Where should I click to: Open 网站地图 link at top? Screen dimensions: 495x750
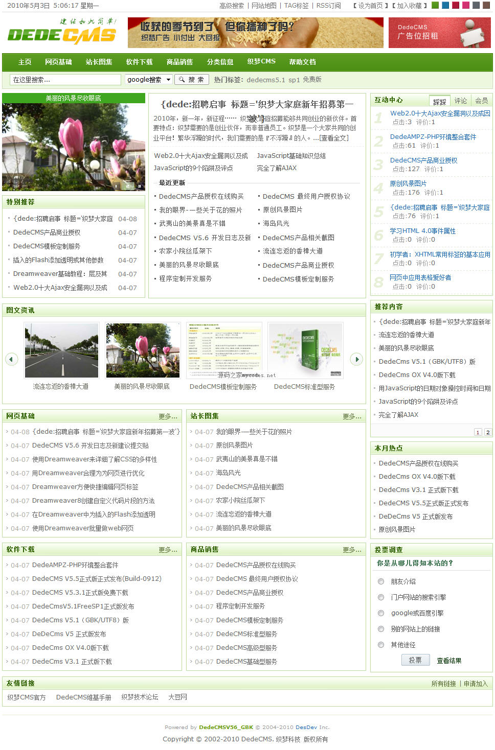[x=264, y=6]
